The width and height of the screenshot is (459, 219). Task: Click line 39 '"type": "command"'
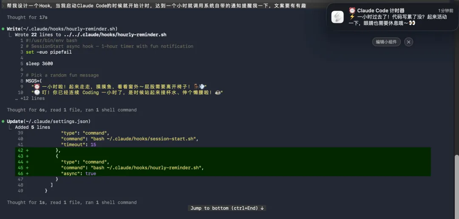click(x=85, y=133)
